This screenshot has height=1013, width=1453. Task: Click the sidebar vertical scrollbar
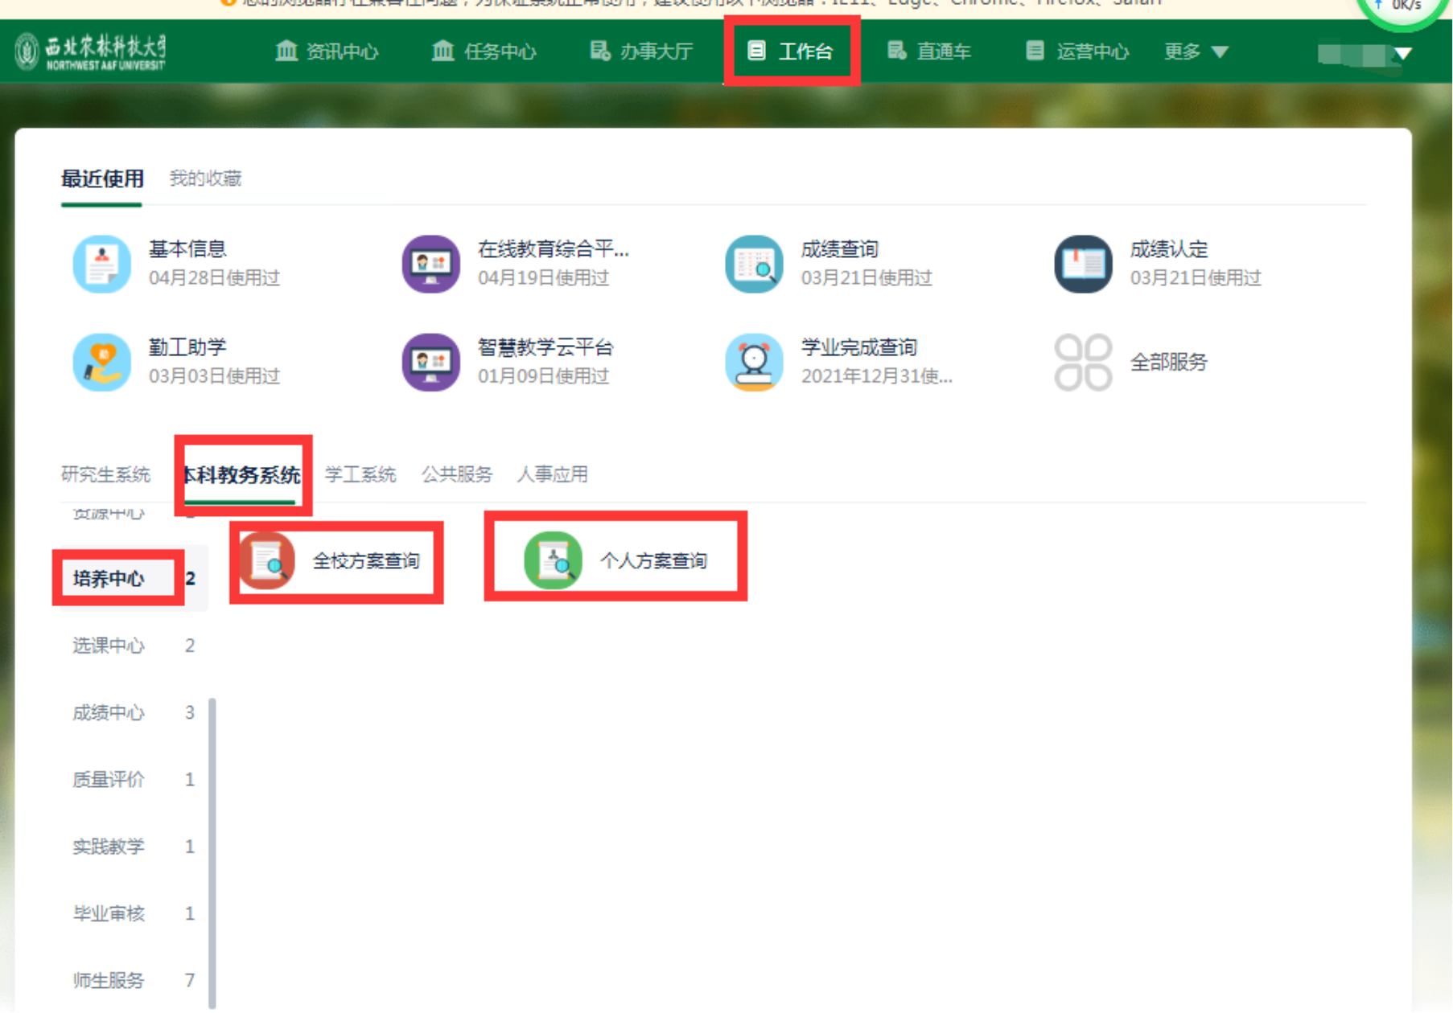(x=212, y=851)
